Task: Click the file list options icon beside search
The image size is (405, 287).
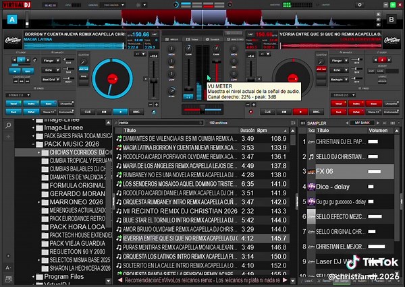Action: [293, 123]
